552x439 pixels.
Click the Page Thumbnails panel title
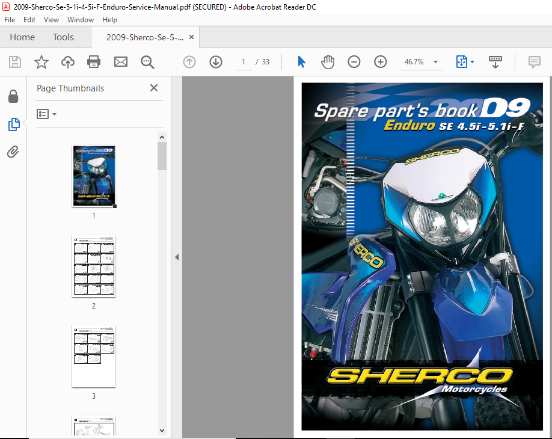click(x=70, y=88)
